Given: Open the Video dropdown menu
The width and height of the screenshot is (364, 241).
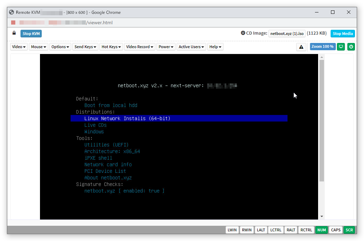Looking at the screenshot, I should [18, 46].
